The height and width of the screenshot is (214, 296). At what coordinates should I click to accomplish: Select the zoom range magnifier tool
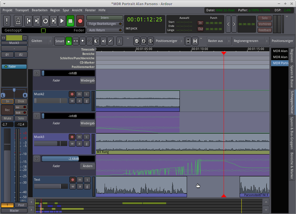(83, 41)
